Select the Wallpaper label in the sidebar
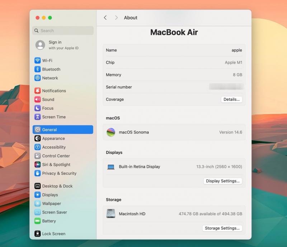287x247 pixels. (x=52, y=203)
